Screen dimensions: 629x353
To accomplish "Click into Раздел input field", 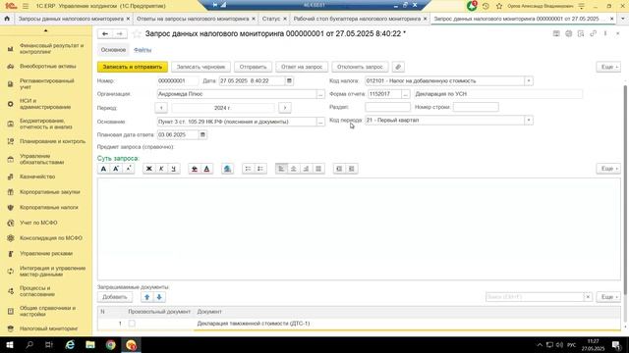I will [387, 107].
